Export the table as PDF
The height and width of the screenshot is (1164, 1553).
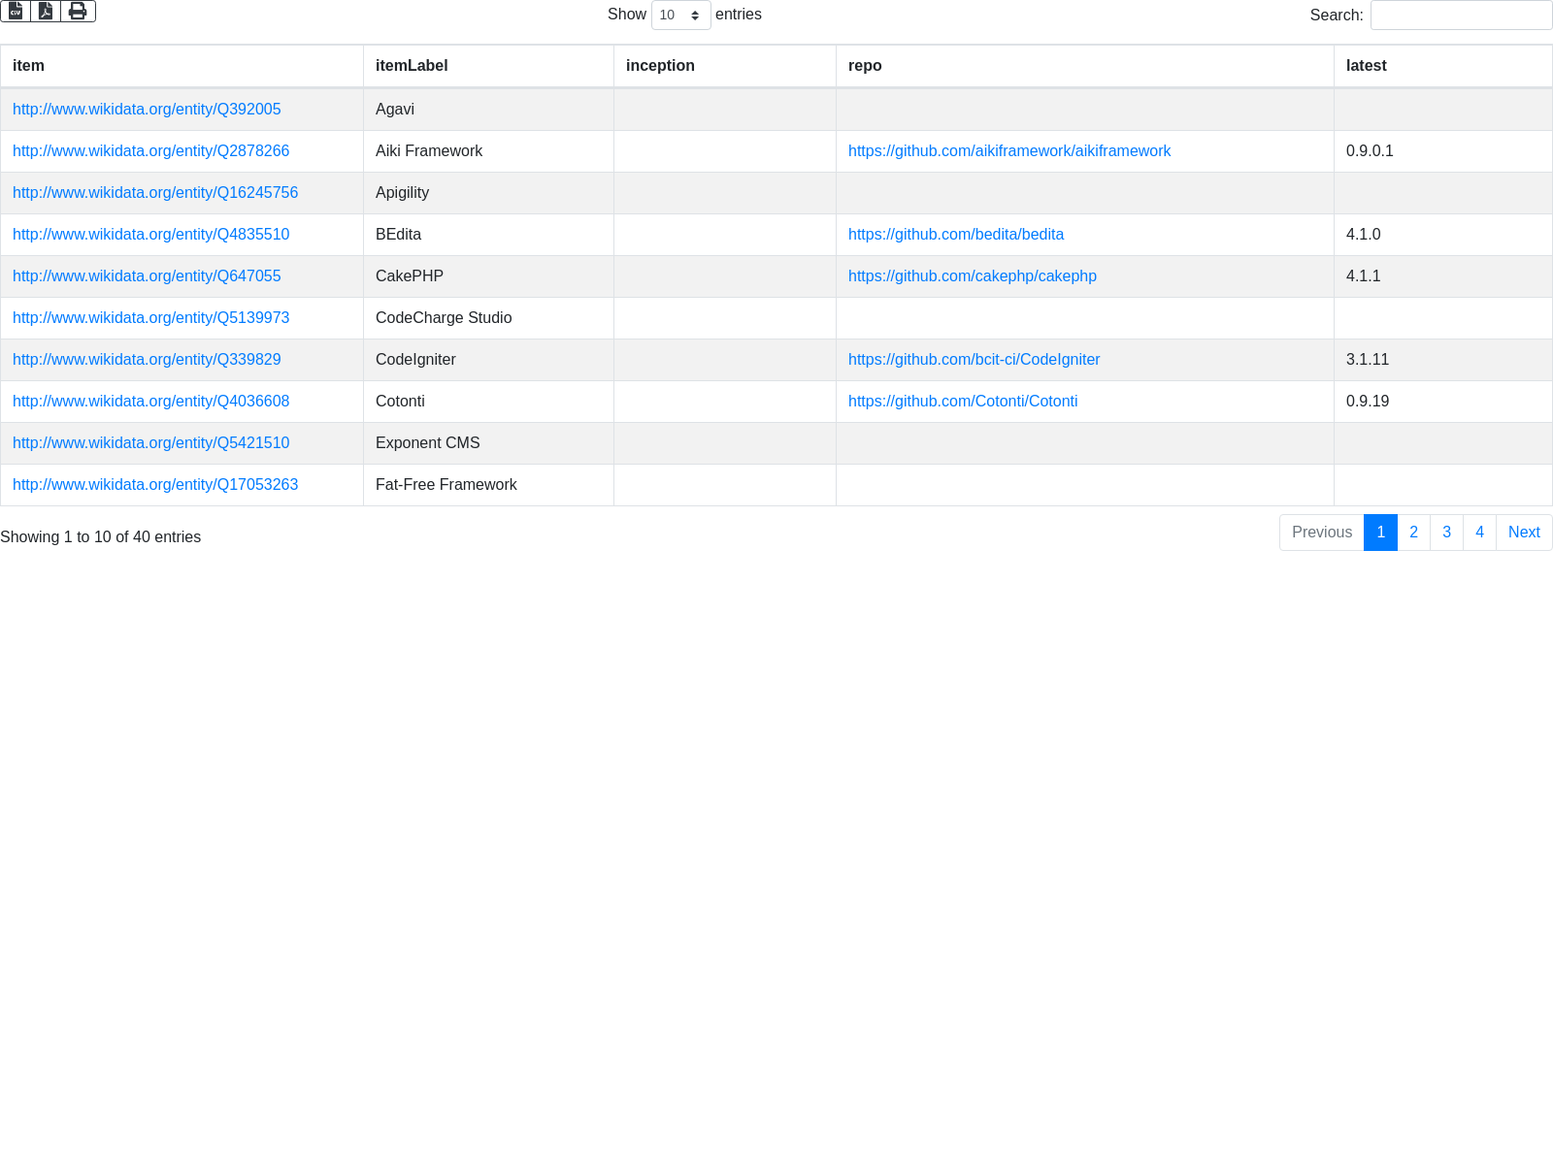pos(46,11)
